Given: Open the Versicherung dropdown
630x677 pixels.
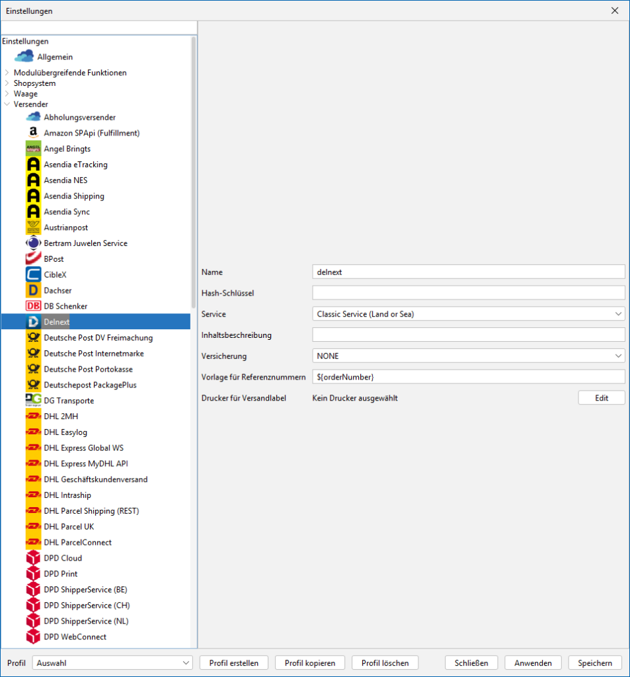Looking at the screenshot, I should click(x=468, y=356).
